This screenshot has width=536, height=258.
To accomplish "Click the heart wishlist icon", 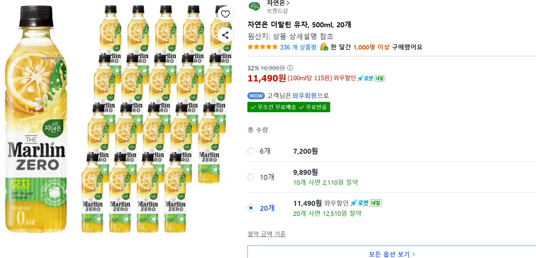I will (x=225, y=14).
